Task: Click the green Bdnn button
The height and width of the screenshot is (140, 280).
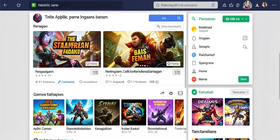Action: [244, 79]
